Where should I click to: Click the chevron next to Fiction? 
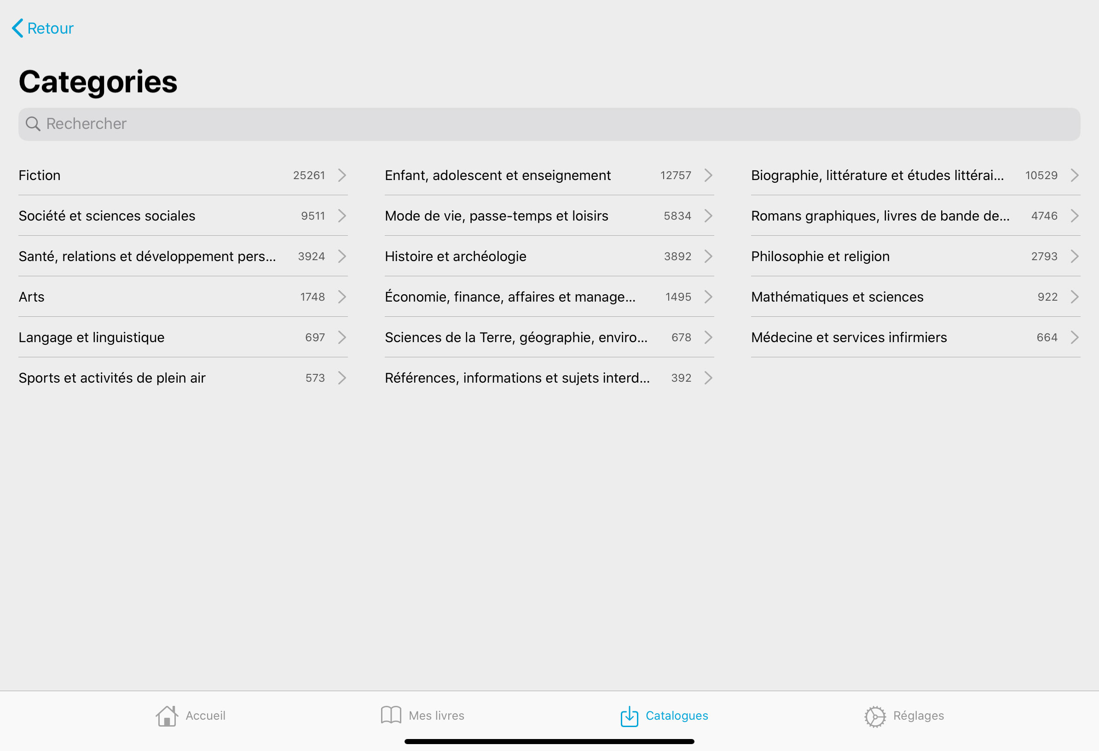click(x=342, y=175)
